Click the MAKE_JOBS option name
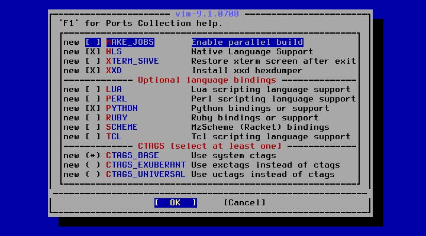 pos(130,42)
